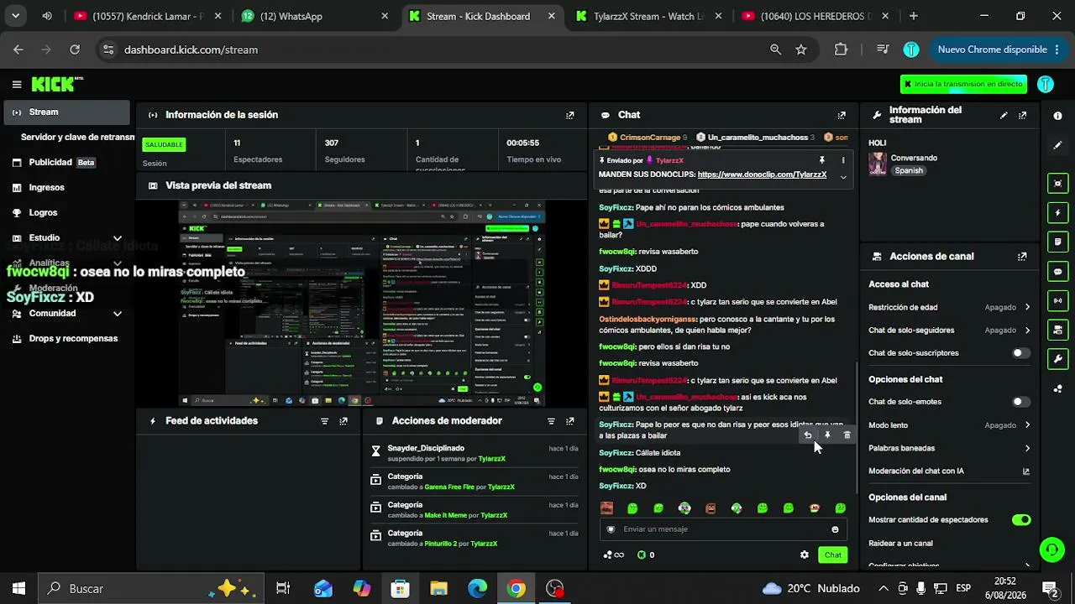
Task: Click the browser address bar URL
Action: (x=191, y=49)
